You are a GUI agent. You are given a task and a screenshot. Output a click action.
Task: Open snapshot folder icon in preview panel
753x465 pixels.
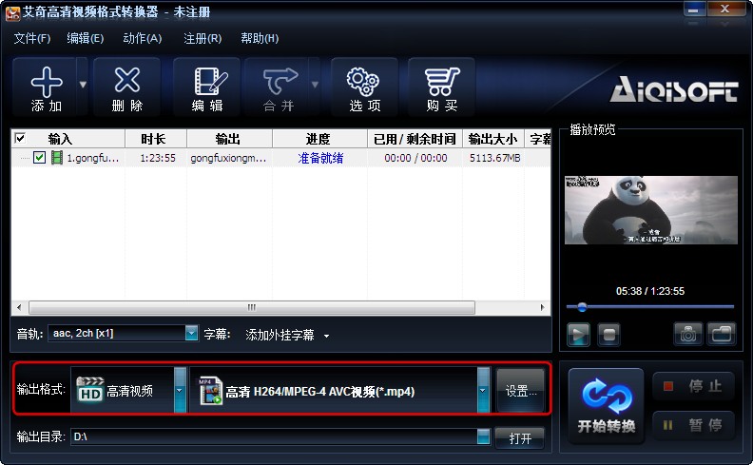click(x=722, y=334)
